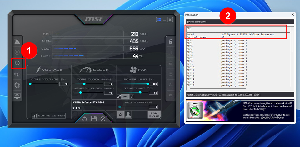
Task: Save settings with the floppy disk icon
Action: click(93, 119)
